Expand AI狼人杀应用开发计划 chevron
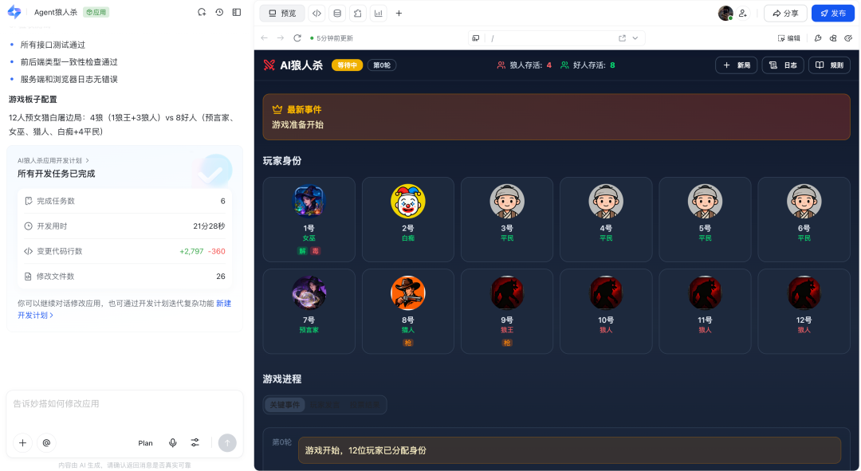 88,160
